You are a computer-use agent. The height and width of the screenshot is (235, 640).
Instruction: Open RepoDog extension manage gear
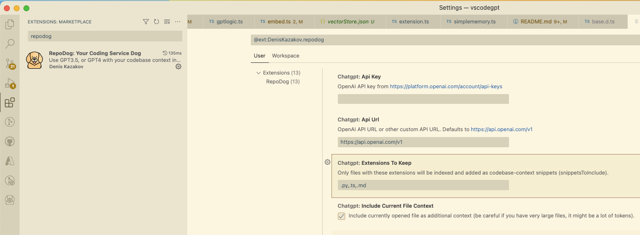pyautogui.click(x=178, y=66)
